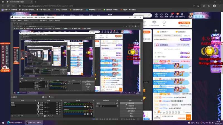Open settings gear of the second mixer channel
Viewport: 223px width, 125px height.
91,114
